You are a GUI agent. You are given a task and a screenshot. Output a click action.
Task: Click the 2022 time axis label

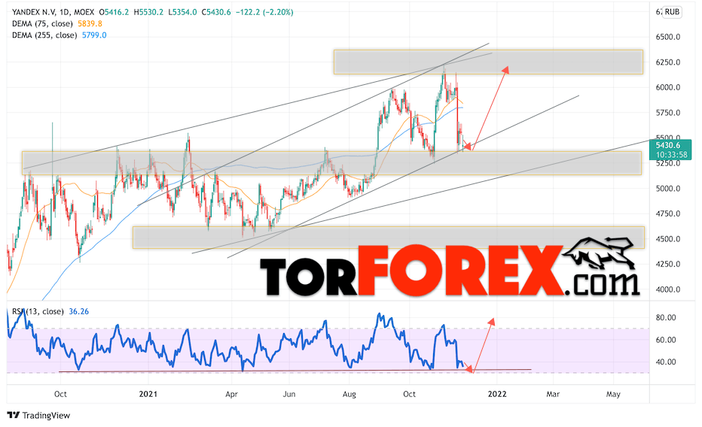(497, 394)
